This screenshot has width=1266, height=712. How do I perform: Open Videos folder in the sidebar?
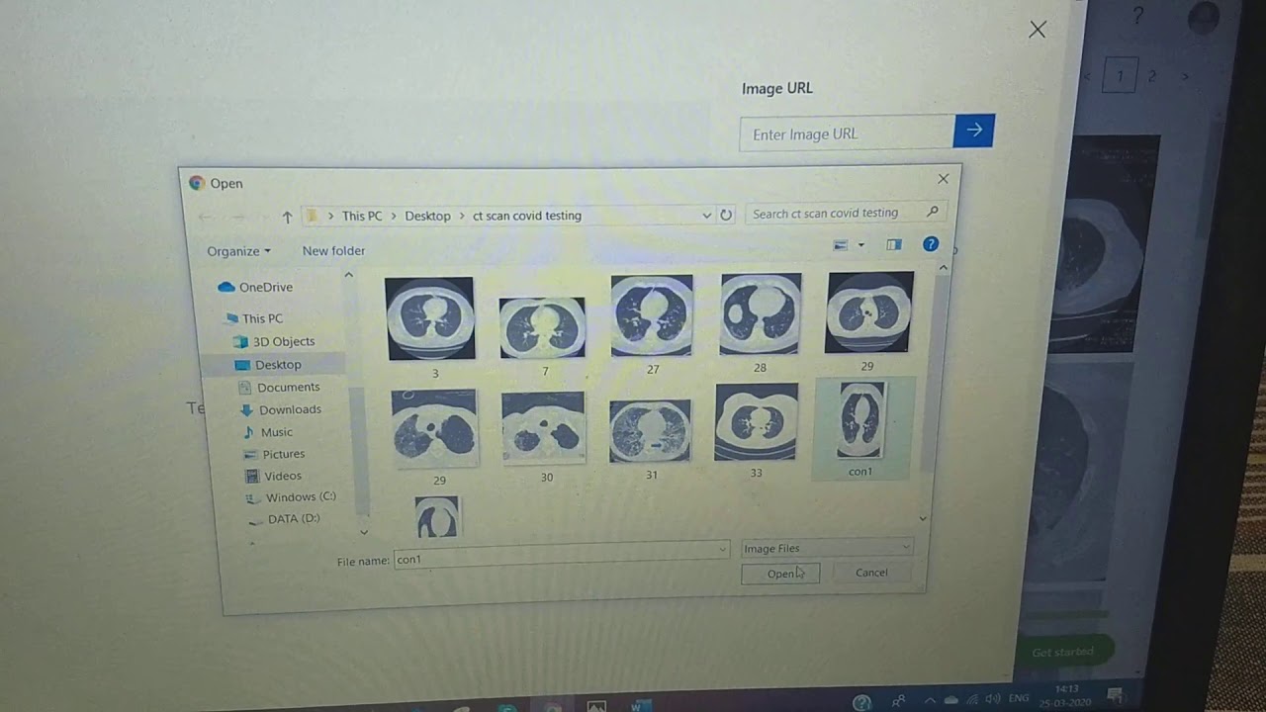click(x=274, y=476)
